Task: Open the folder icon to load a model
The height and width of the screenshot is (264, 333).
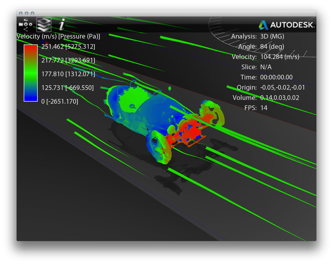Action: point(21,25)
